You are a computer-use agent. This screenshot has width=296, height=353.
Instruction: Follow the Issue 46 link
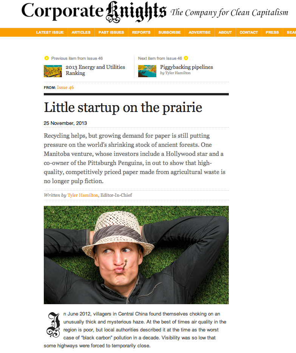(x=65, y=87)
